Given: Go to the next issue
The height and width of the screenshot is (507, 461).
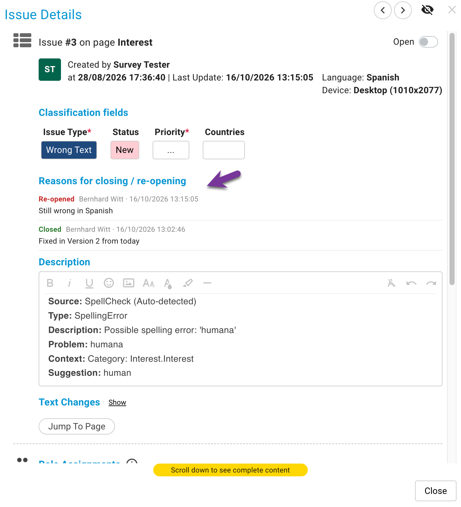Looking at the screenshot, I should [403, 10].
